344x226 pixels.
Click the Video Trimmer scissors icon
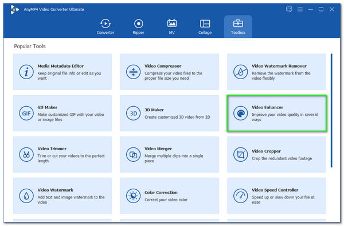[26, 154]
